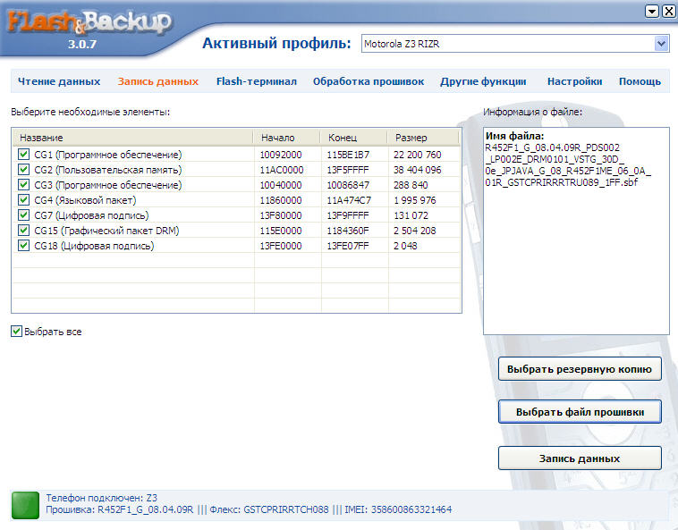Select the CG15 (Графический пакет DRM) row label
Viewport: 678px width, 530px height.
click(106, 231)
